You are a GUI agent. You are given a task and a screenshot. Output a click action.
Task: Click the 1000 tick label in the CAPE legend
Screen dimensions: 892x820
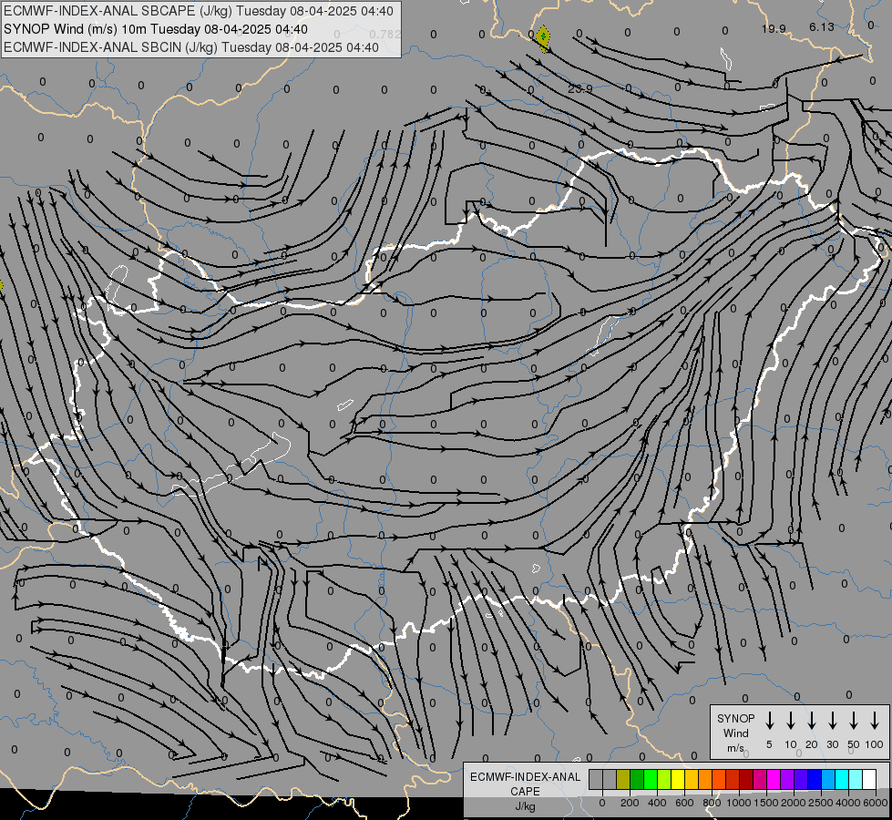[739, 803]
